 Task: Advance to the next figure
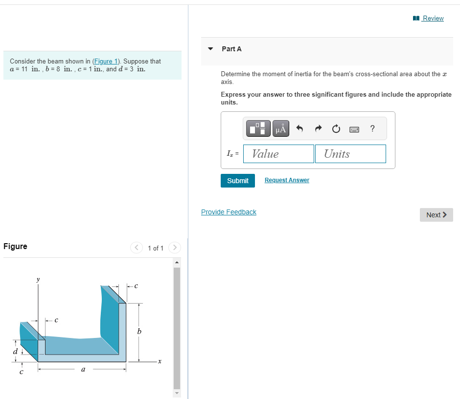point(175,248)
